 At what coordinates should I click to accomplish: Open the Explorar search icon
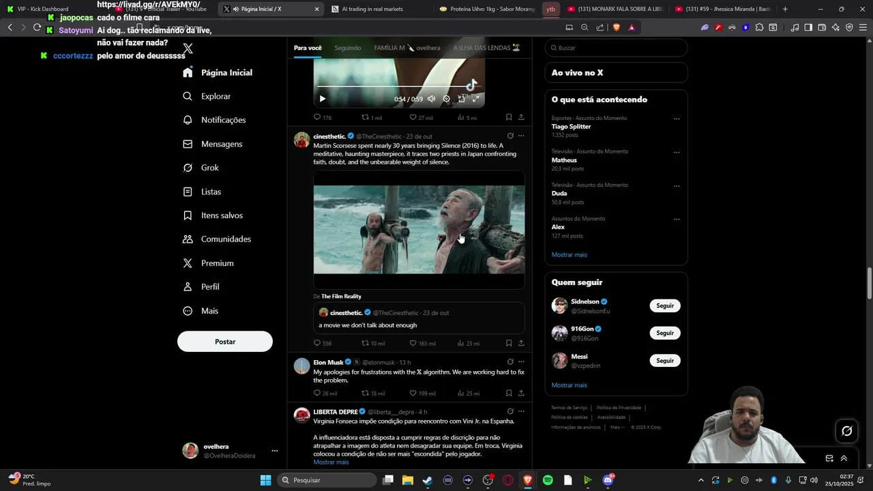click(188, 96)
